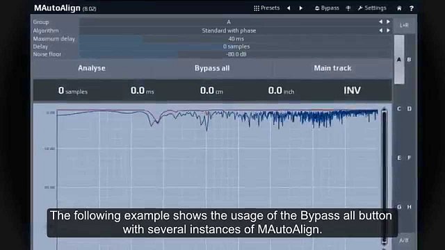Select next Group with right arrow
445x250 pixels.
click(388, 22)
